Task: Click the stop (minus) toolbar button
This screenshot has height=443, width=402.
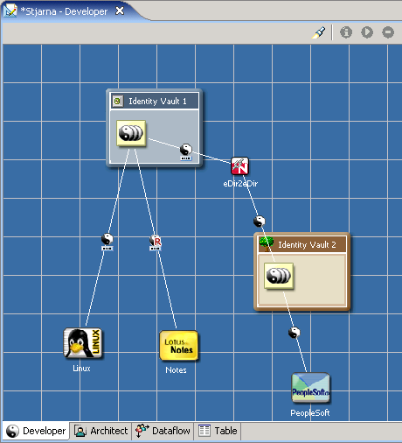Action: pyautogui.click(x=388, y=32)
